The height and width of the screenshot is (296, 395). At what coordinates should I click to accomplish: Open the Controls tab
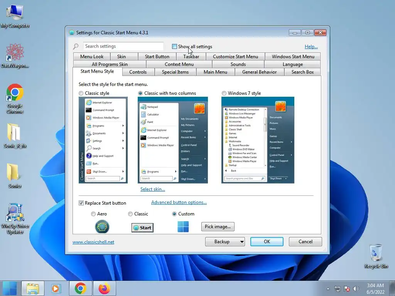[x=138, y=72]
